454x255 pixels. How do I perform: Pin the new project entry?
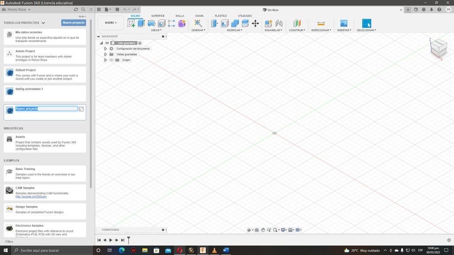point(82,109)
